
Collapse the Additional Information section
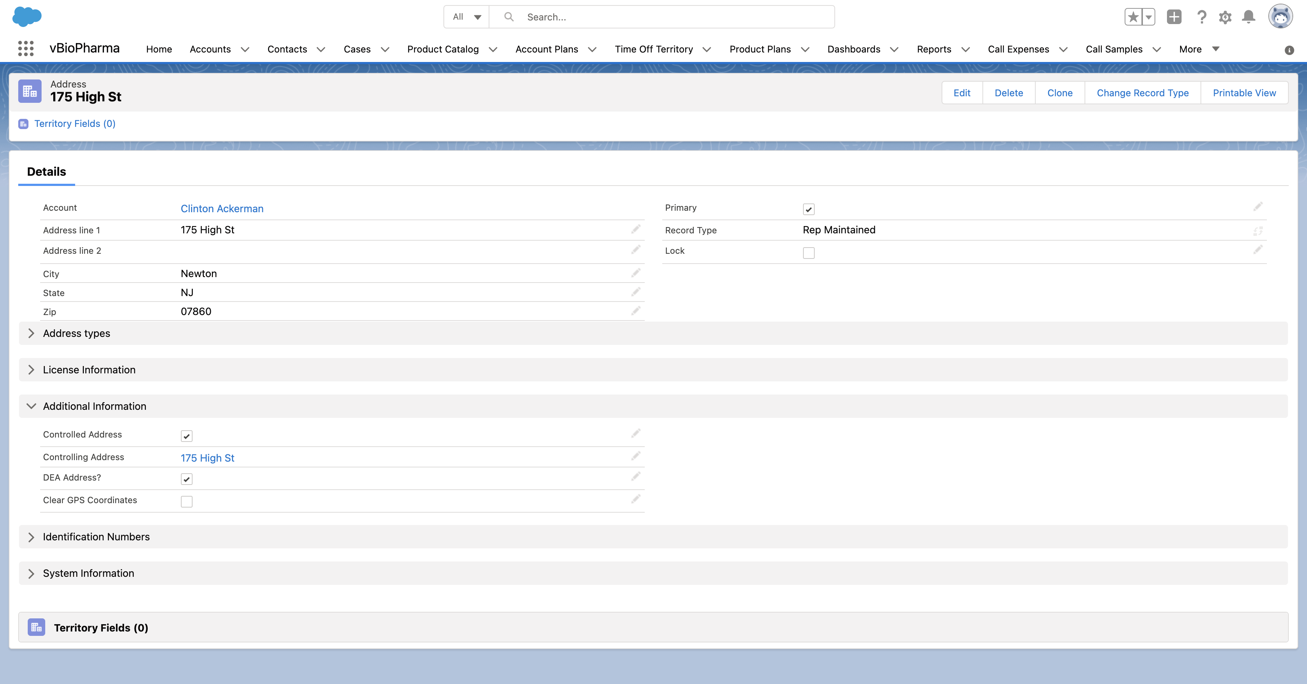[94, 407]
